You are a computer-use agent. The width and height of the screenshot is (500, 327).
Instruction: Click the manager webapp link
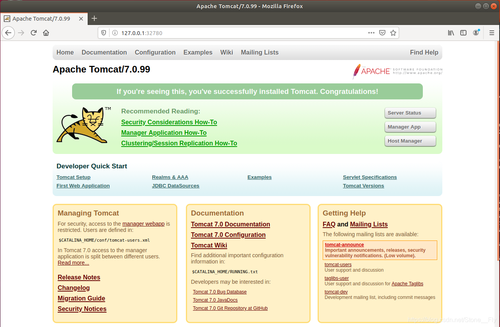point(143,224)
